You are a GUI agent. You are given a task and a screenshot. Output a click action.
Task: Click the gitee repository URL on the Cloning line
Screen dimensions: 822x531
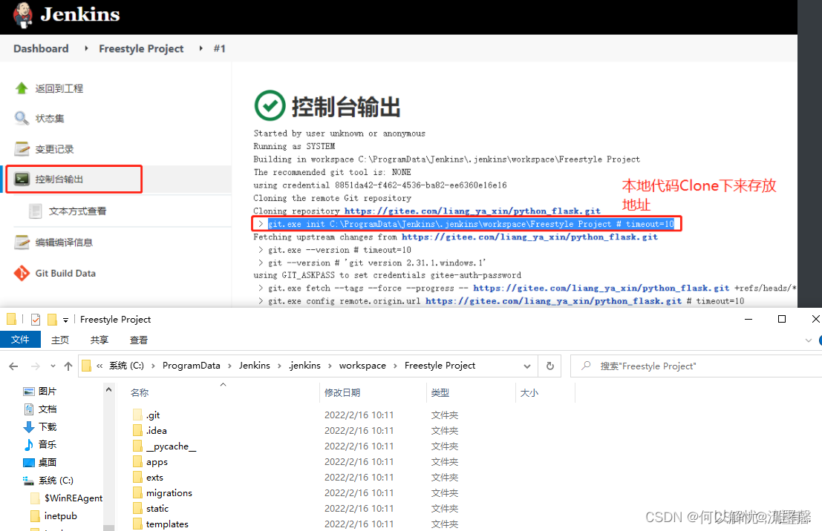click(472, 211)
